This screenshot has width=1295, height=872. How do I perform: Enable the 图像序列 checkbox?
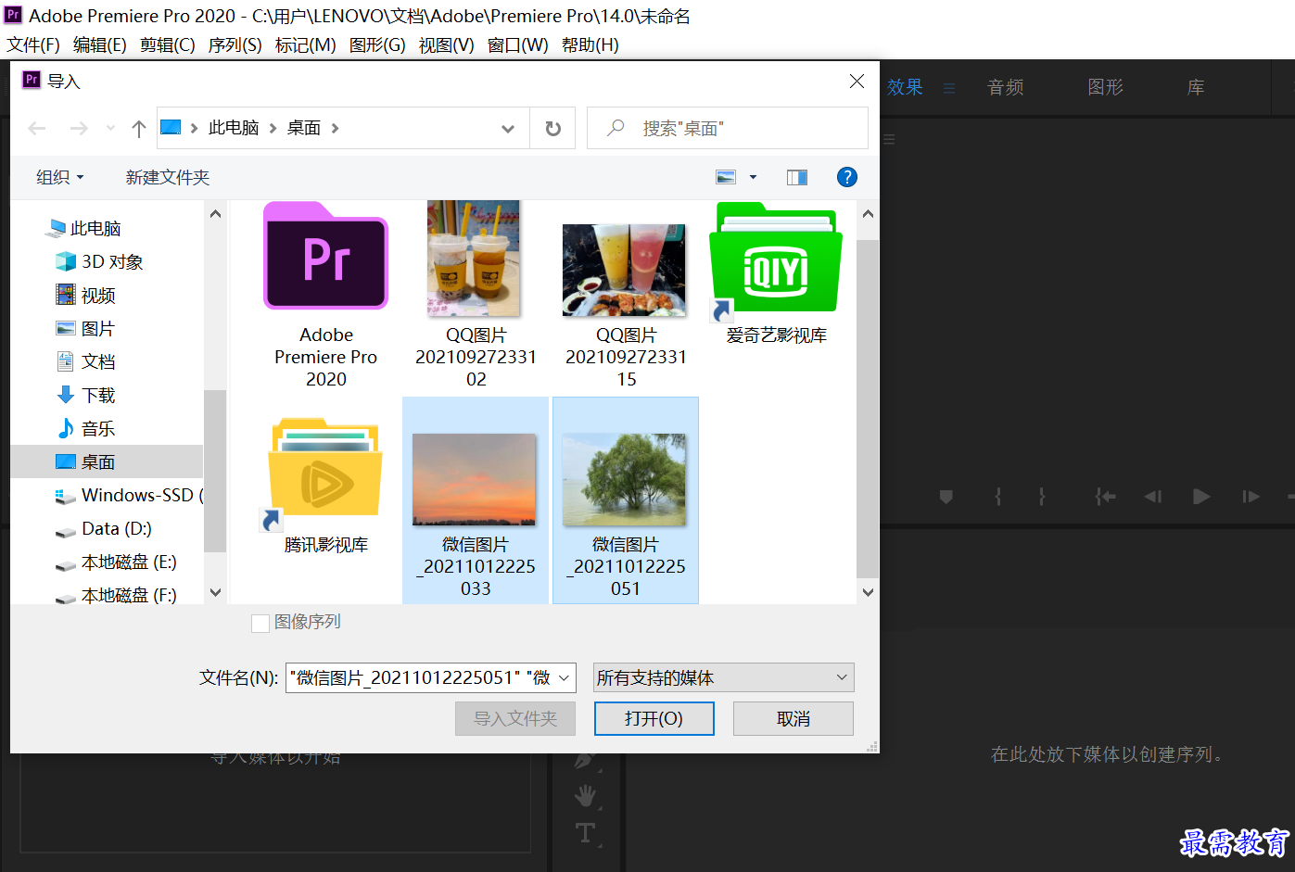(260, 623)
